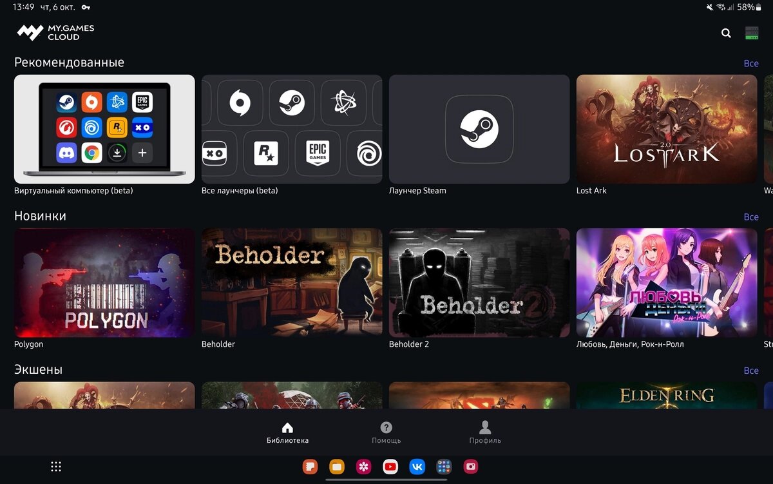
Task: Select the Lost Ark game card
Action: click(667, 129)
